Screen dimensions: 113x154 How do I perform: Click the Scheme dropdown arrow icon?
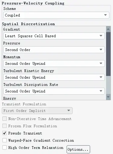click(x=105, y=15)
